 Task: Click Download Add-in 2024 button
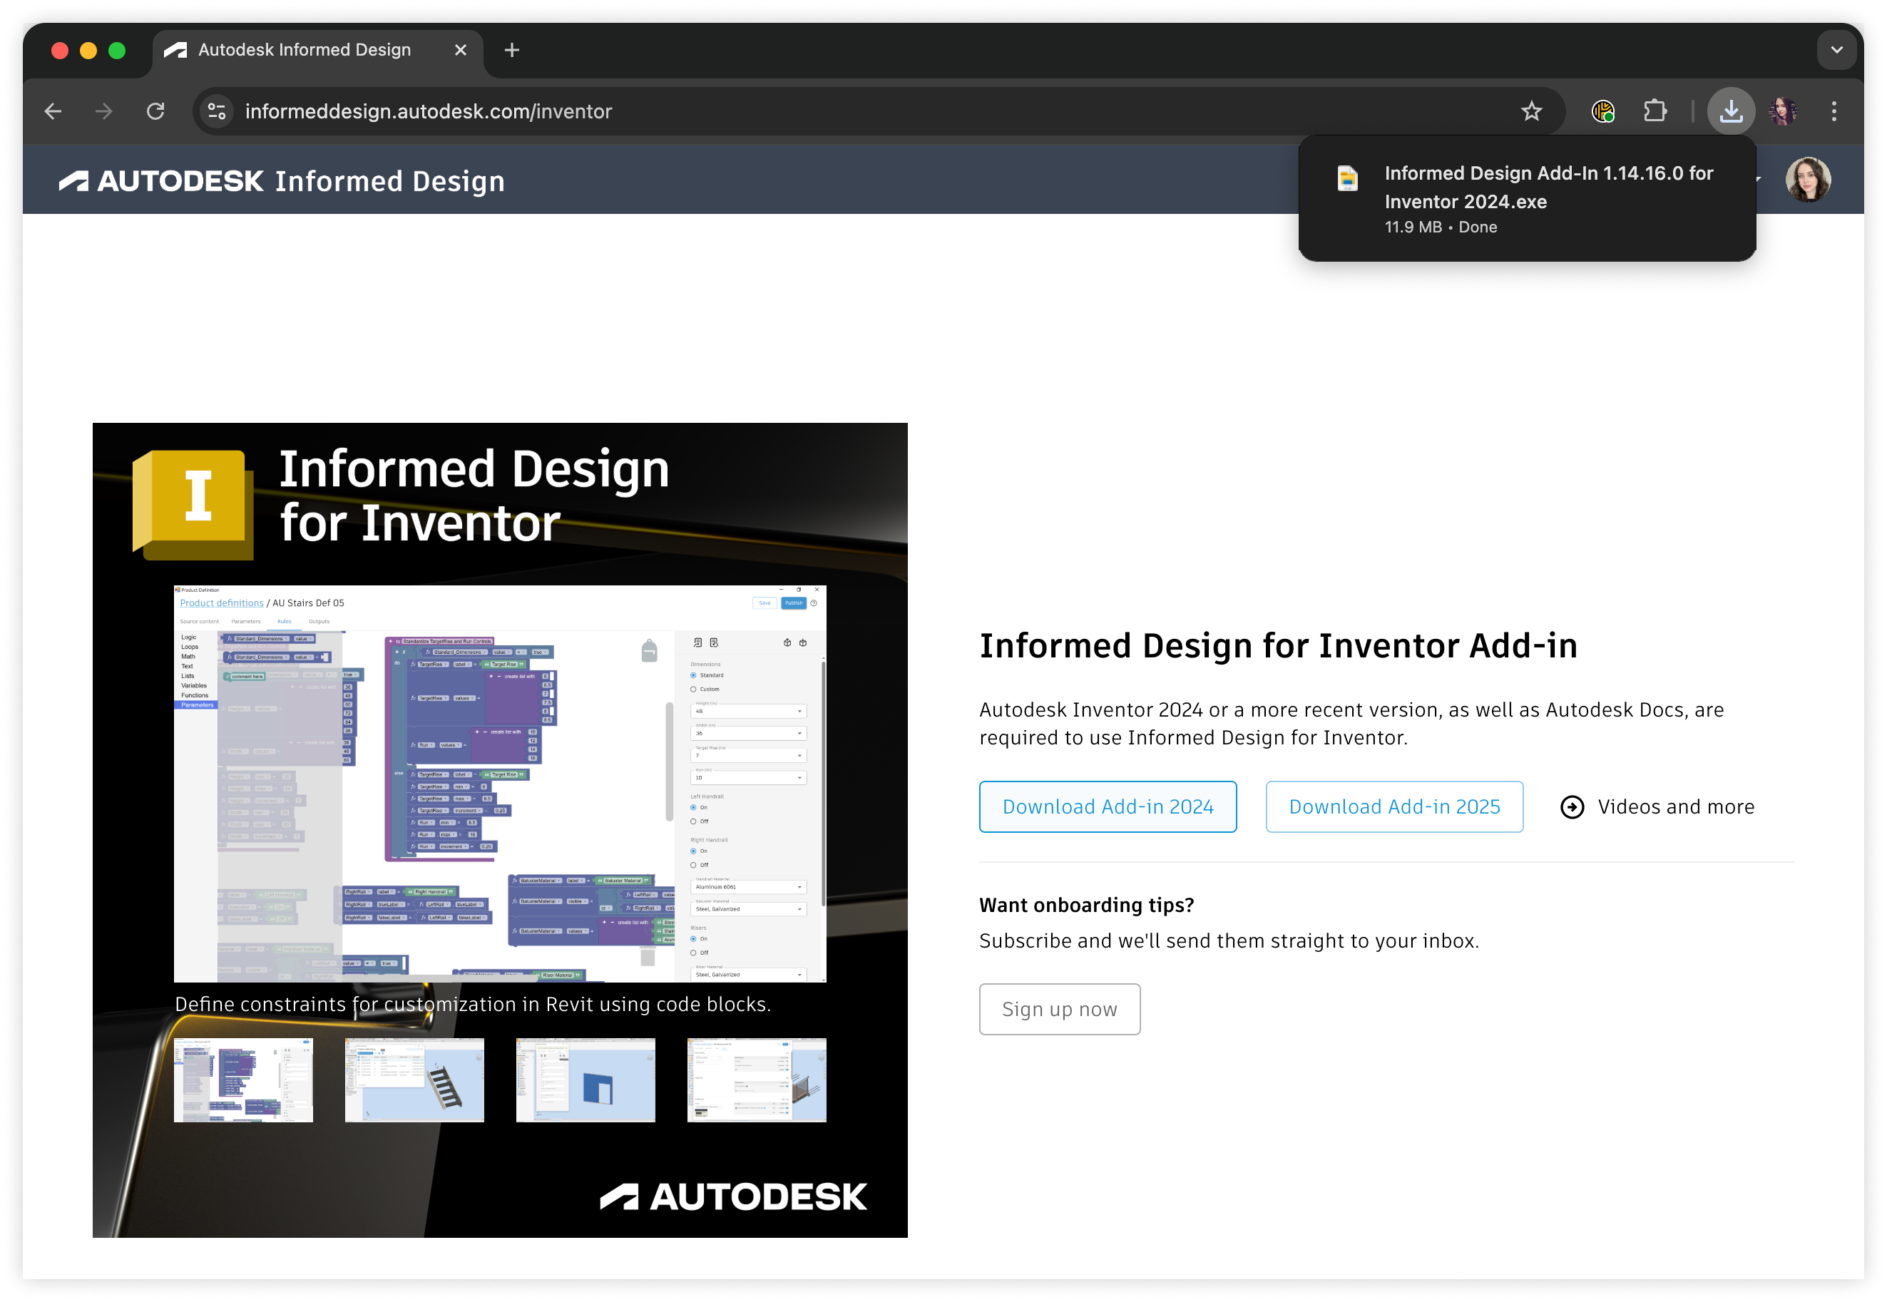pyautogui.click(x=1107, y=807)
